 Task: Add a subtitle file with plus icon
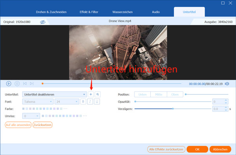[90, 94]
